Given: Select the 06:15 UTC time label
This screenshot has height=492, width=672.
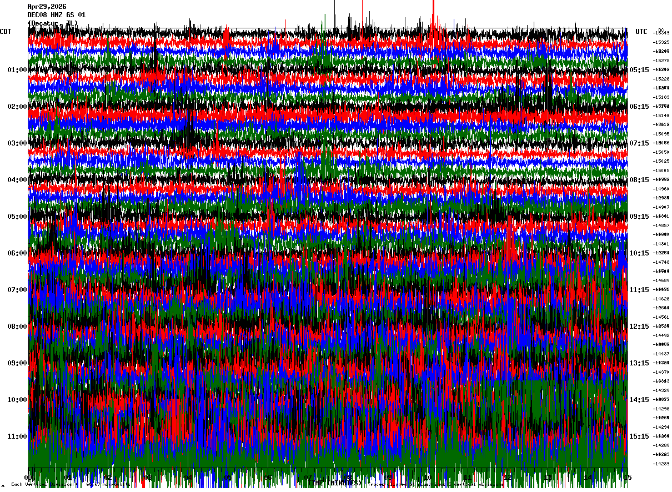Looking at the screenshot, I should tap(639, 107).
